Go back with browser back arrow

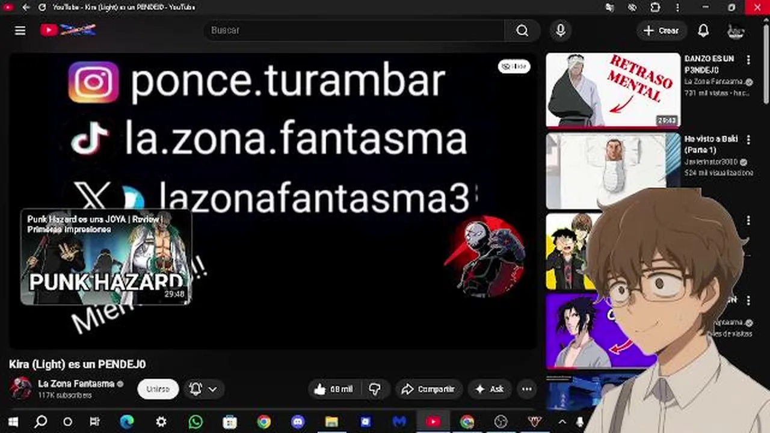point(26,7)
